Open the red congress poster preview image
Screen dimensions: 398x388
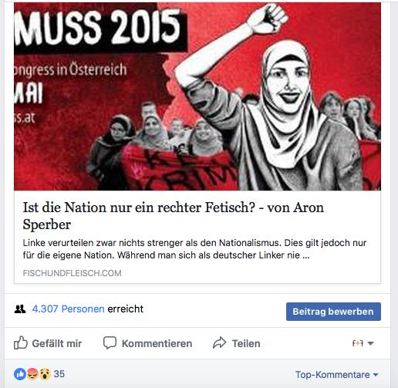coord(197,96)
